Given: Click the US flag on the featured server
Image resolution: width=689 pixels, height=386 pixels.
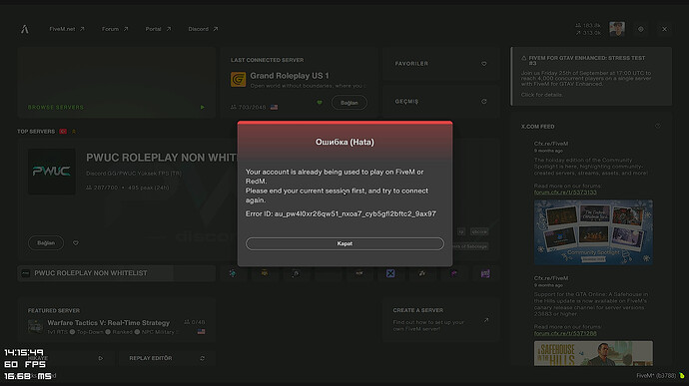Looking at the screenshot, I should (x=202, y=331).
